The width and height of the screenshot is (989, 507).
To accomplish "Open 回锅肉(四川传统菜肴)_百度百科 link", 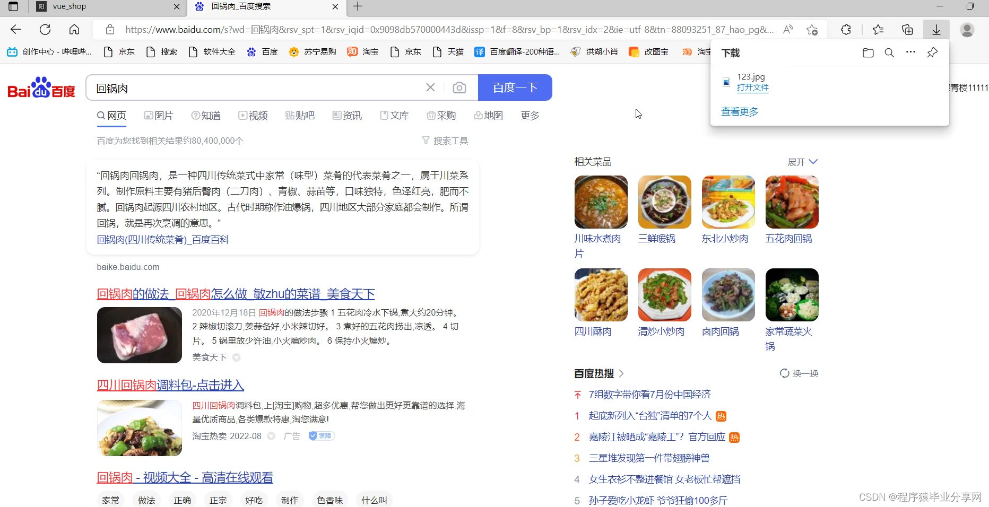I will coord(163,239).
